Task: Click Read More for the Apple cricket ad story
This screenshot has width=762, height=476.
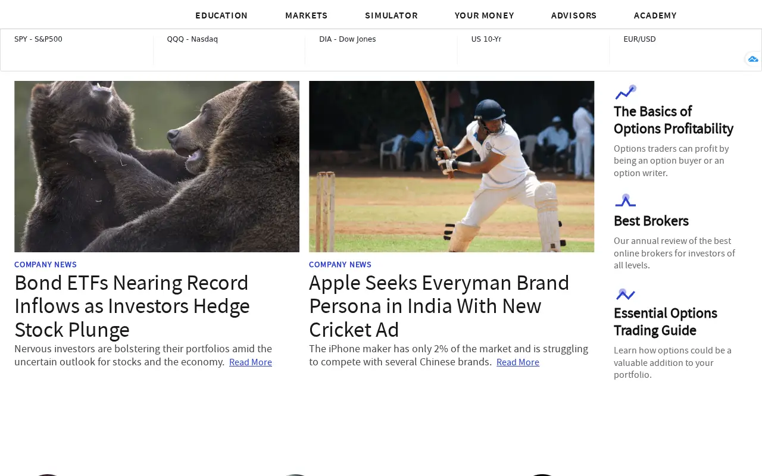Action: click(518, 362)
